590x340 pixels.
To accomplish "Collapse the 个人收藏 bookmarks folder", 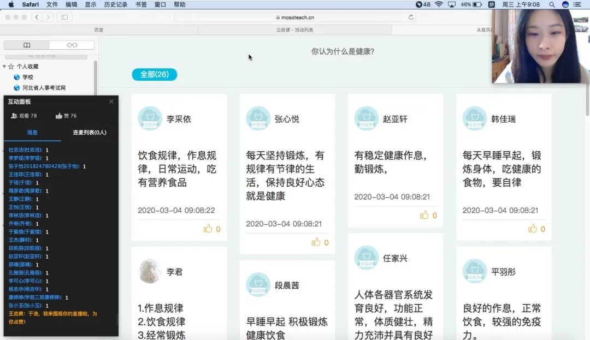I will click(4, 67).
